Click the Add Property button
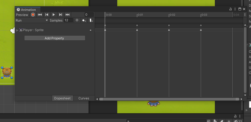The width and height of the screenshot is (251, 122). 55,38
